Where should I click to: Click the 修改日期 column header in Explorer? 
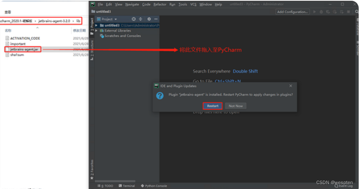tap(79, 30)
